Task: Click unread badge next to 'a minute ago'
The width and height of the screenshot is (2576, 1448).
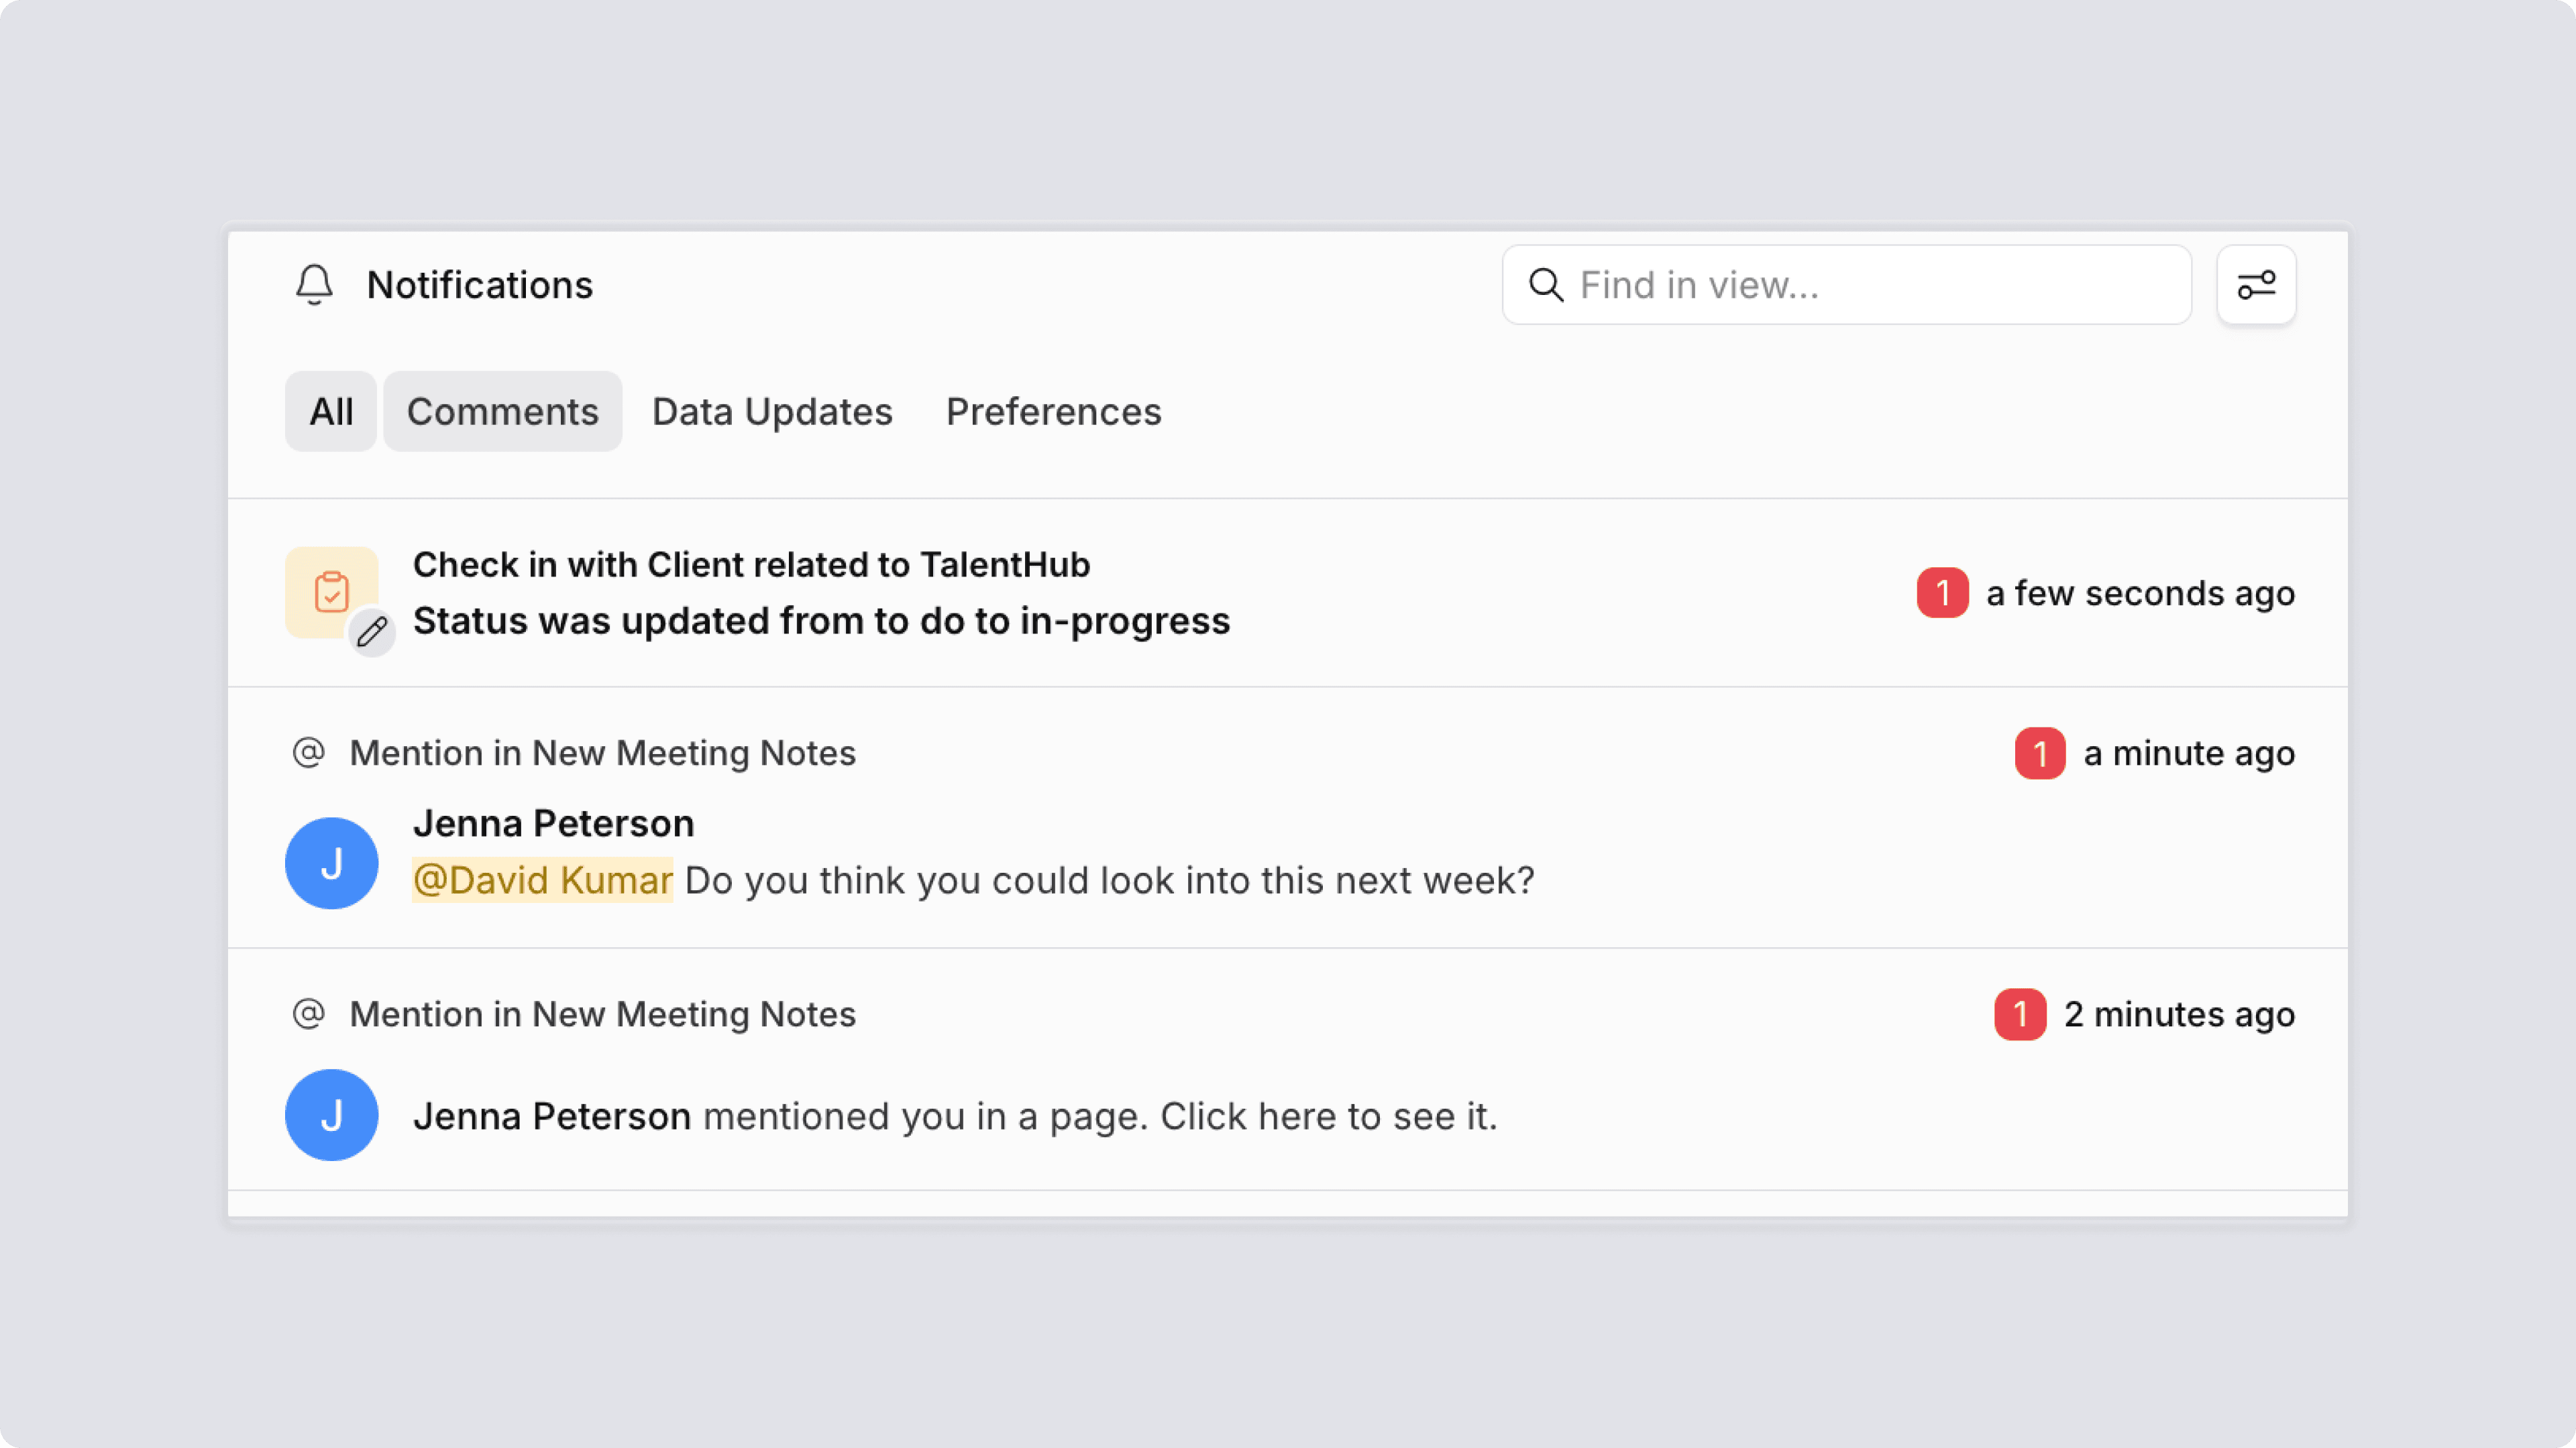Action: [x=2040, y=752]
